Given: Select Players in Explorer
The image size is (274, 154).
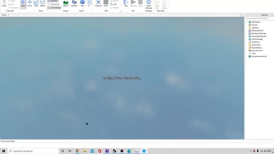Looking at the screenshot, I should pos(254,25).
